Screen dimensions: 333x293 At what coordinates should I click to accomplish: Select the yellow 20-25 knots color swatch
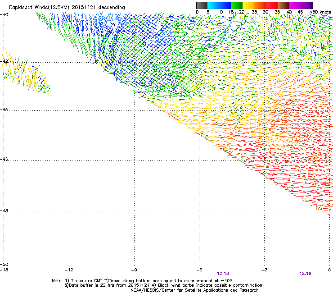[x=248, y=5]
